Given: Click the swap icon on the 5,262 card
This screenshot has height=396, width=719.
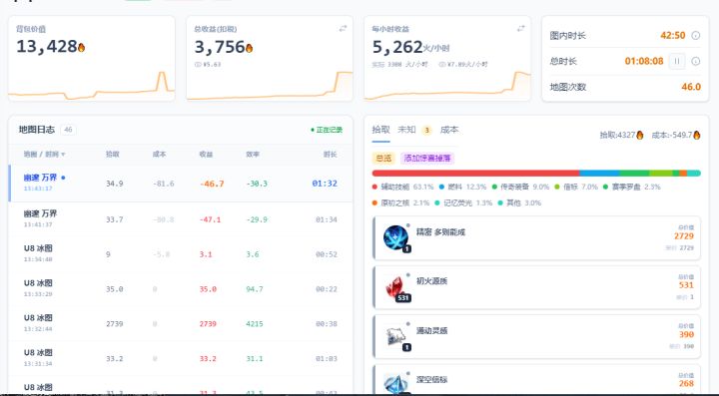Looking at the screenshot, I should (x=521, y=28).
